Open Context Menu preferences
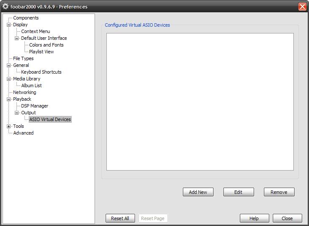The image size is (309, 226). pos(35,31)
